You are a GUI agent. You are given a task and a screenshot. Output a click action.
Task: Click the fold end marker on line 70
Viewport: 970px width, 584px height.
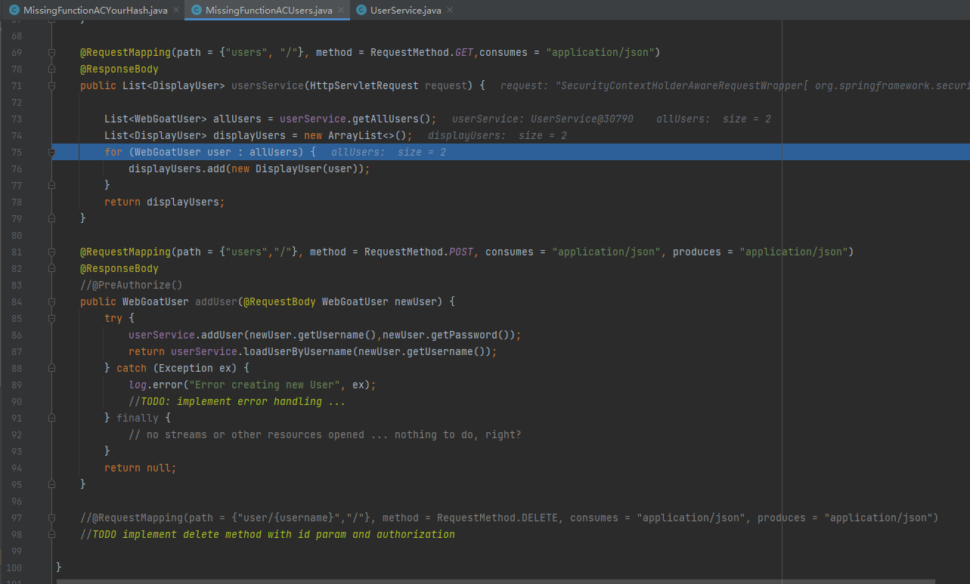pyautogui.click(x=51, y=70)
